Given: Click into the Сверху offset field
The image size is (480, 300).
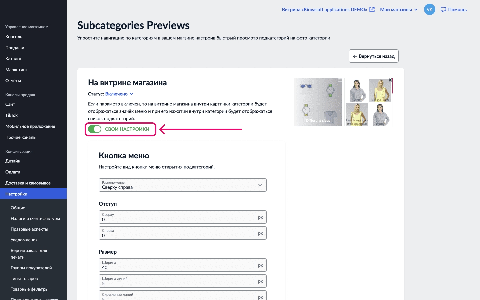Looking at the screenshot, I should click(x=177, y=219).
